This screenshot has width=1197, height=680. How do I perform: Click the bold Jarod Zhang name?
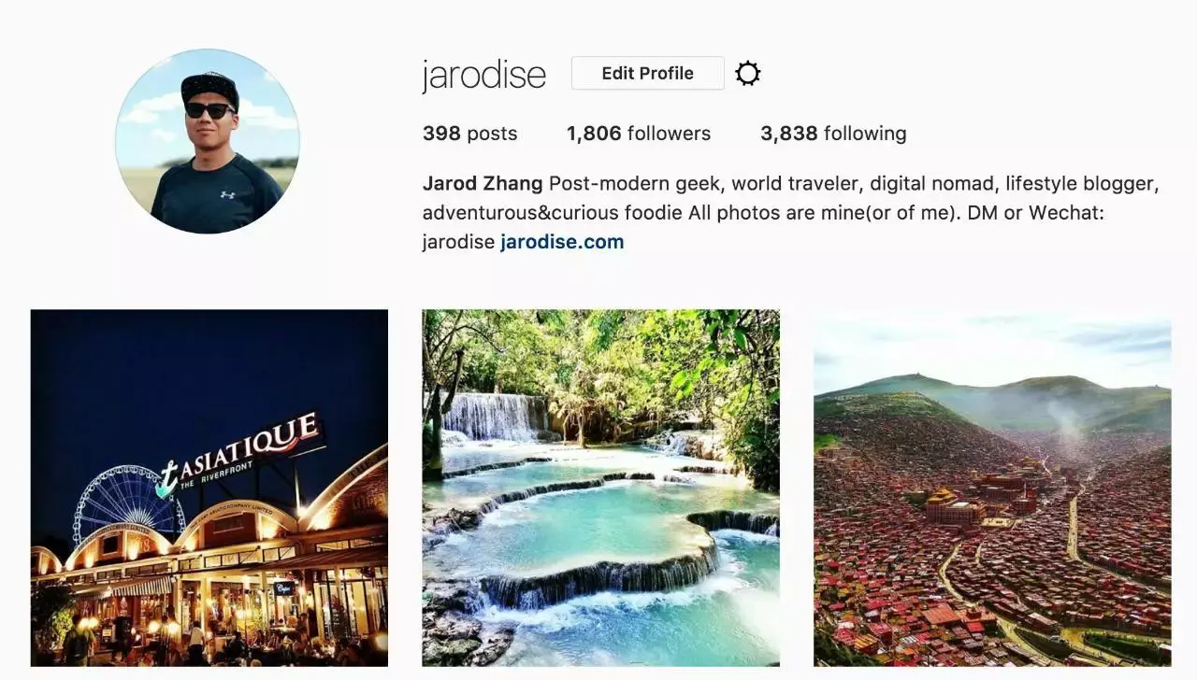[483, 184]
